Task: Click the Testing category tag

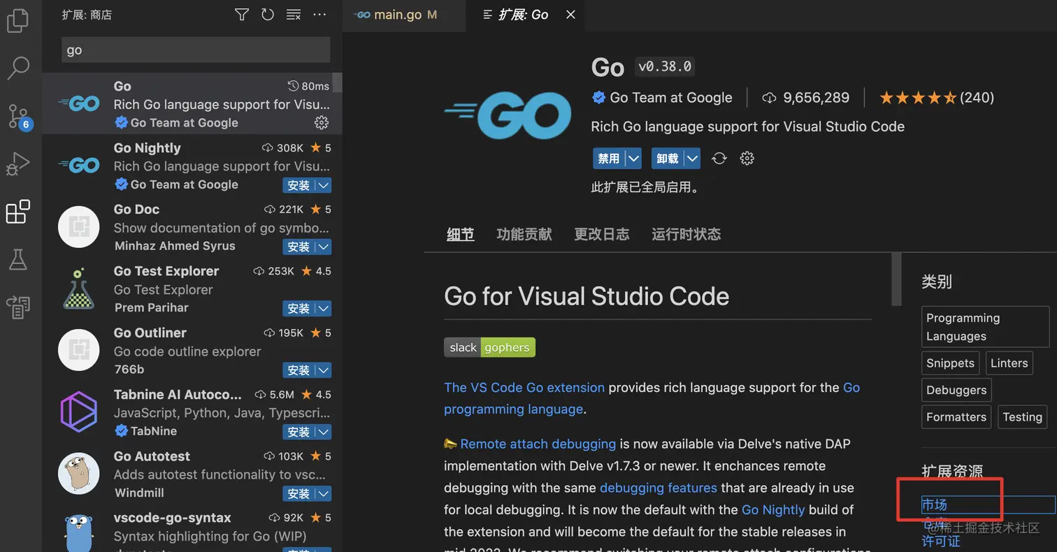Action: coord(1022,417)
